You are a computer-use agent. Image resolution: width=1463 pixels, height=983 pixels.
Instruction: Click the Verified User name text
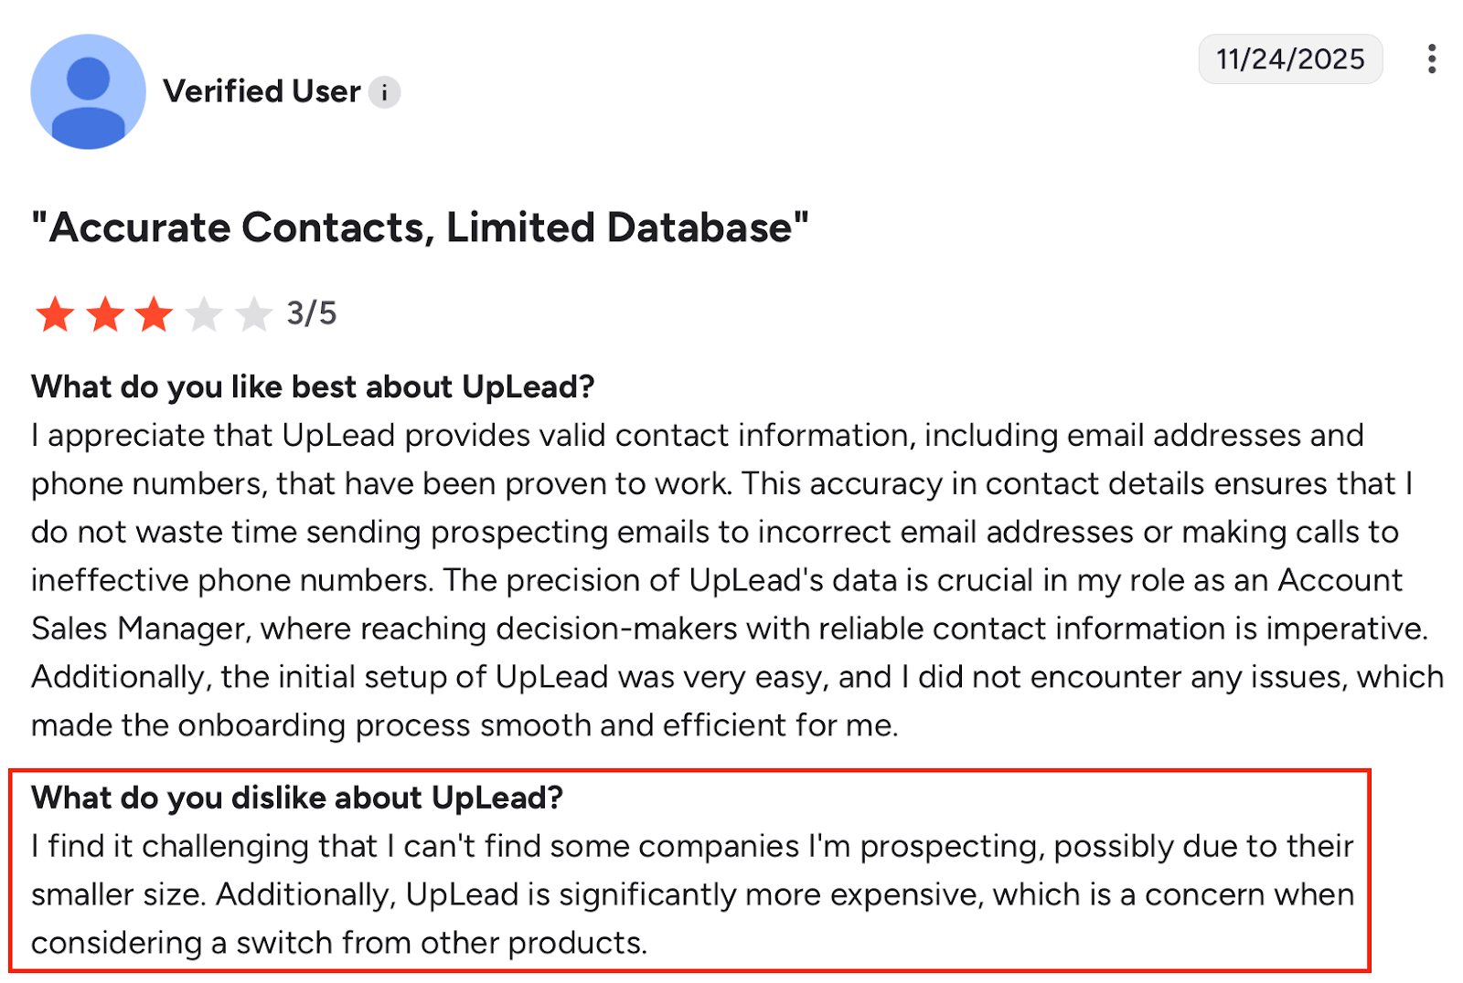(261, 91)
